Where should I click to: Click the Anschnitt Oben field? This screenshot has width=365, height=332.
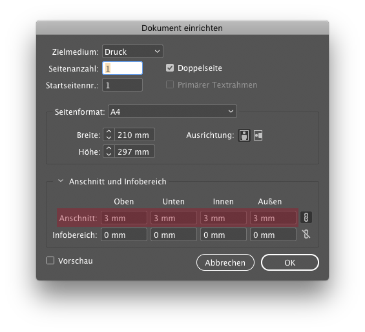[x=124, y=218]
